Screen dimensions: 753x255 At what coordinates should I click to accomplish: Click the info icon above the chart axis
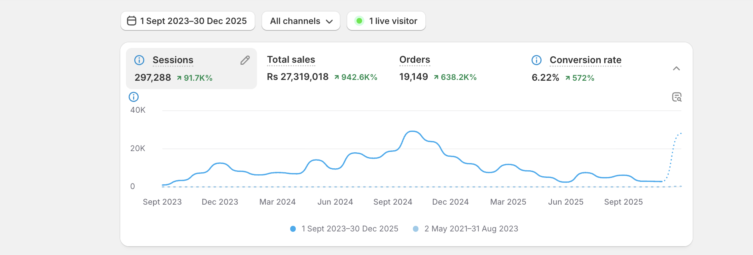(133, 97)
